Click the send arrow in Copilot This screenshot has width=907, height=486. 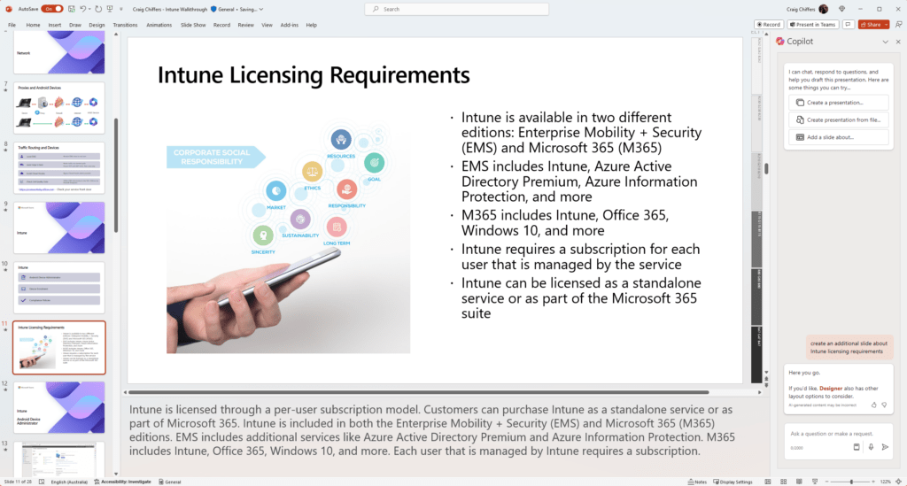pyautogui.click(x=885, y=447)
